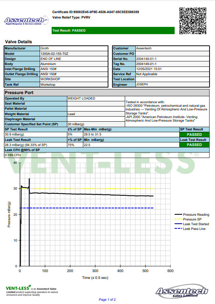Viewport: 215px width, 304px height.
Task: Click the Engineer value 'JOSEPH'
Action: 142,85
